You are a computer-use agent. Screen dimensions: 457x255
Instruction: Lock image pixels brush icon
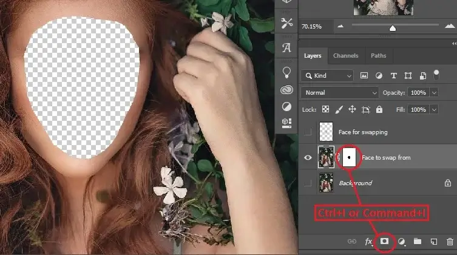point(339,109)
